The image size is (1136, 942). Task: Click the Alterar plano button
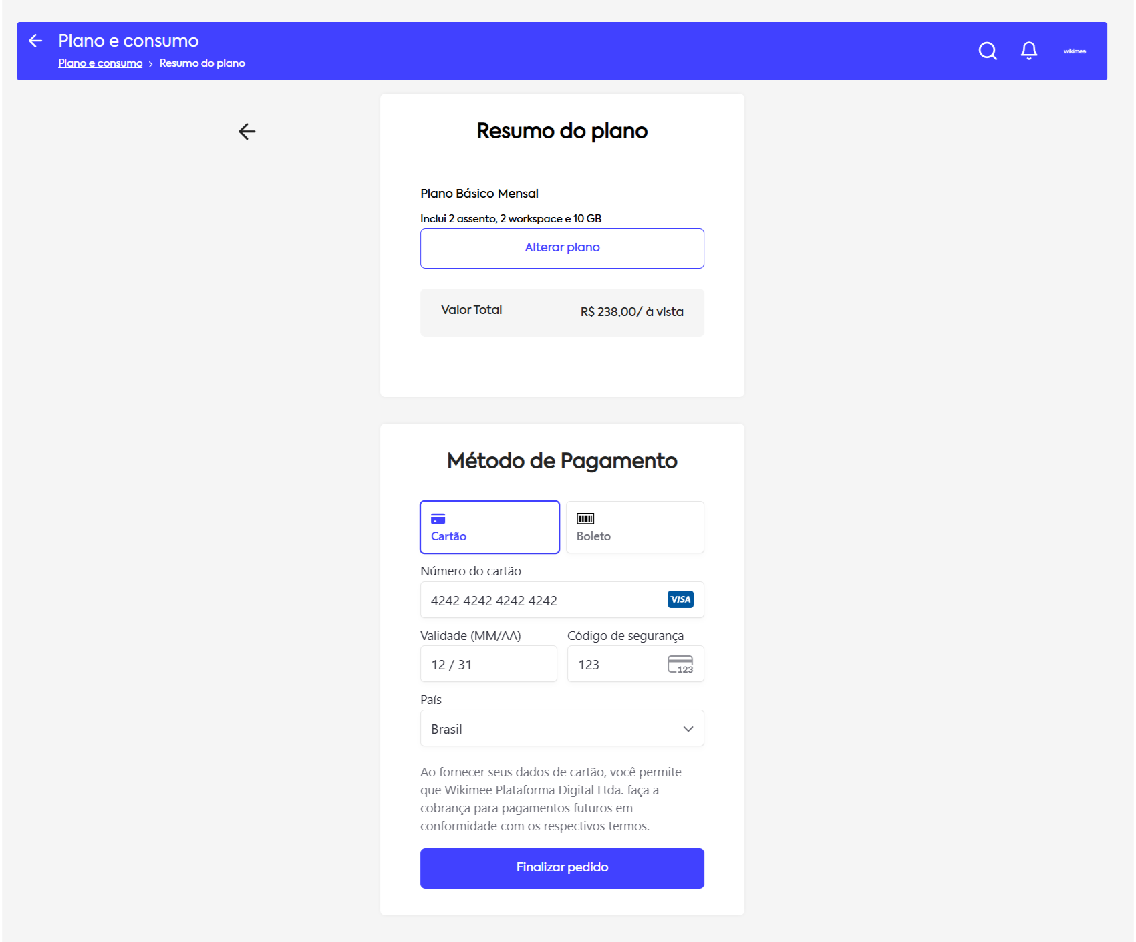[561, 248]
